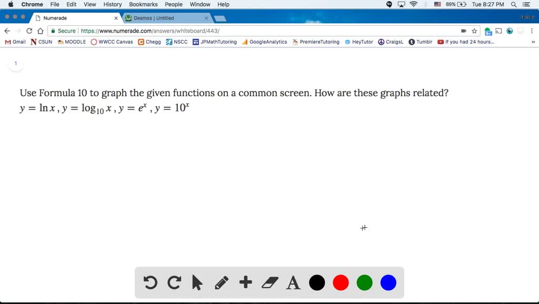539x304 pixels.
Task: Click the undo arrow in whiteboard toolbar
Action: pyautogui.click(x=150, y=283)
